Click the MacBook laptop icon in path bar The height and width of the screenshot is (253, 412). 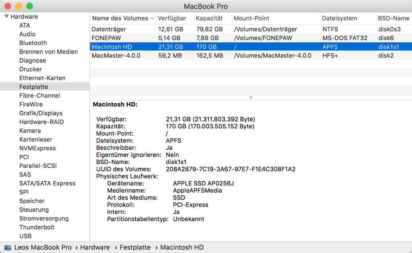(x=8, y=247)
